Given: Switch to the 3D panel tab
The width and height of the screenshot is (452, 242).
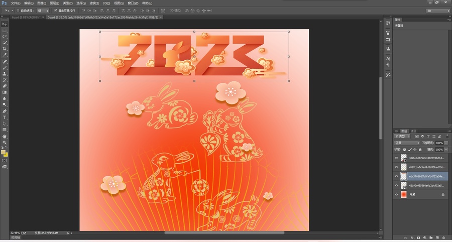Looking at the screenshot, I should pyautogui.click(x=396, y=131).
